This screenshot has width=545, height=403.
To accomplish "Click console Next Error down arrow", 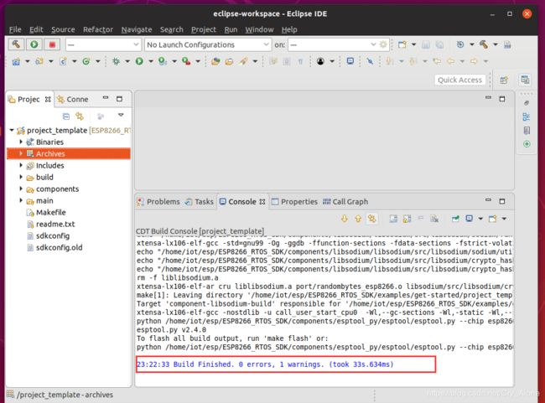I will click(x=344, y=219).
